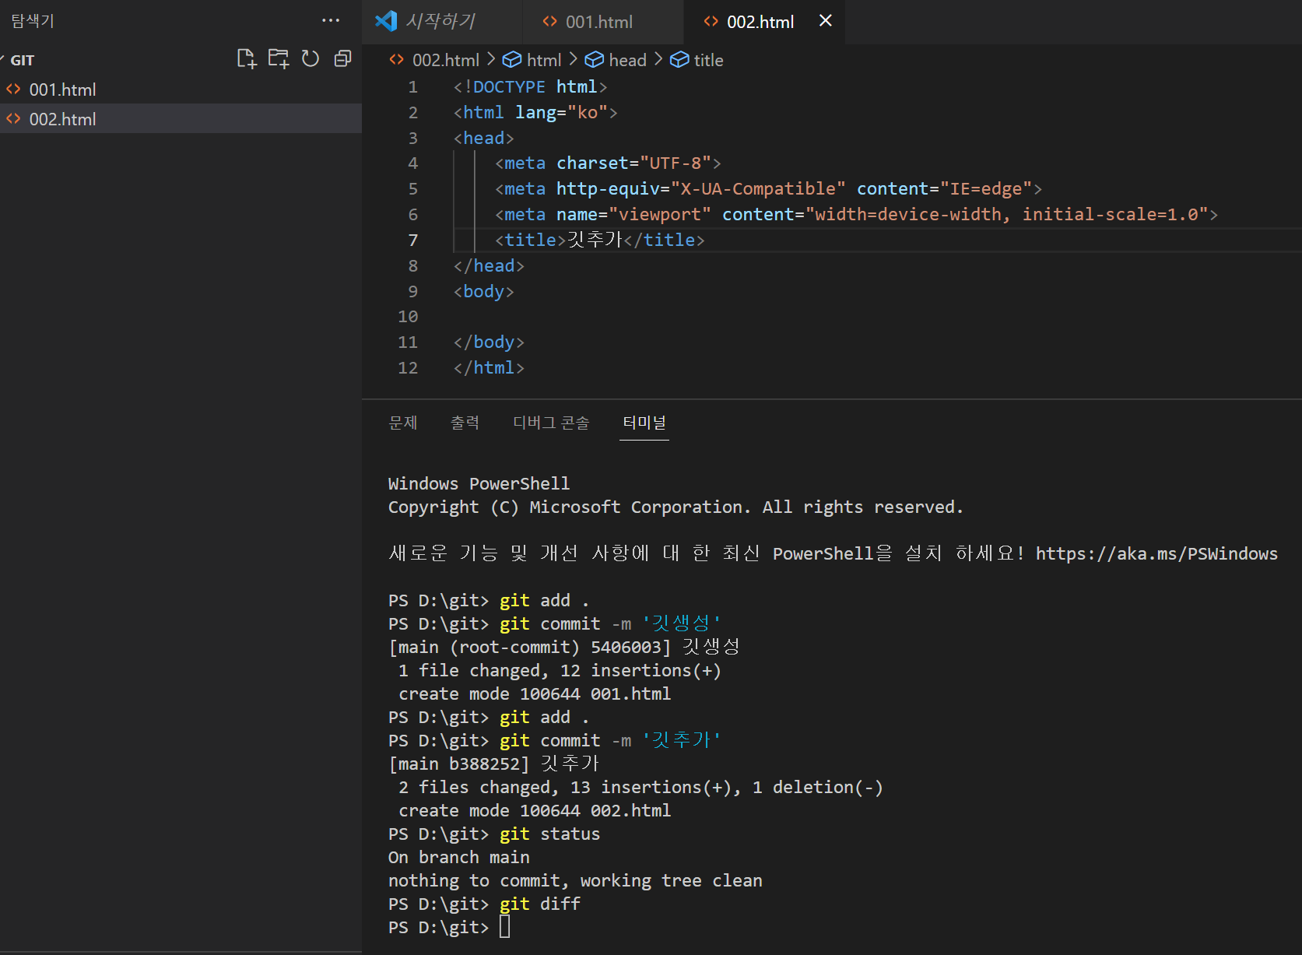Click the 탐색기 explorer panel title
Screen dimensions: 1302x955
pyautogui.click(x=33, y=21)
